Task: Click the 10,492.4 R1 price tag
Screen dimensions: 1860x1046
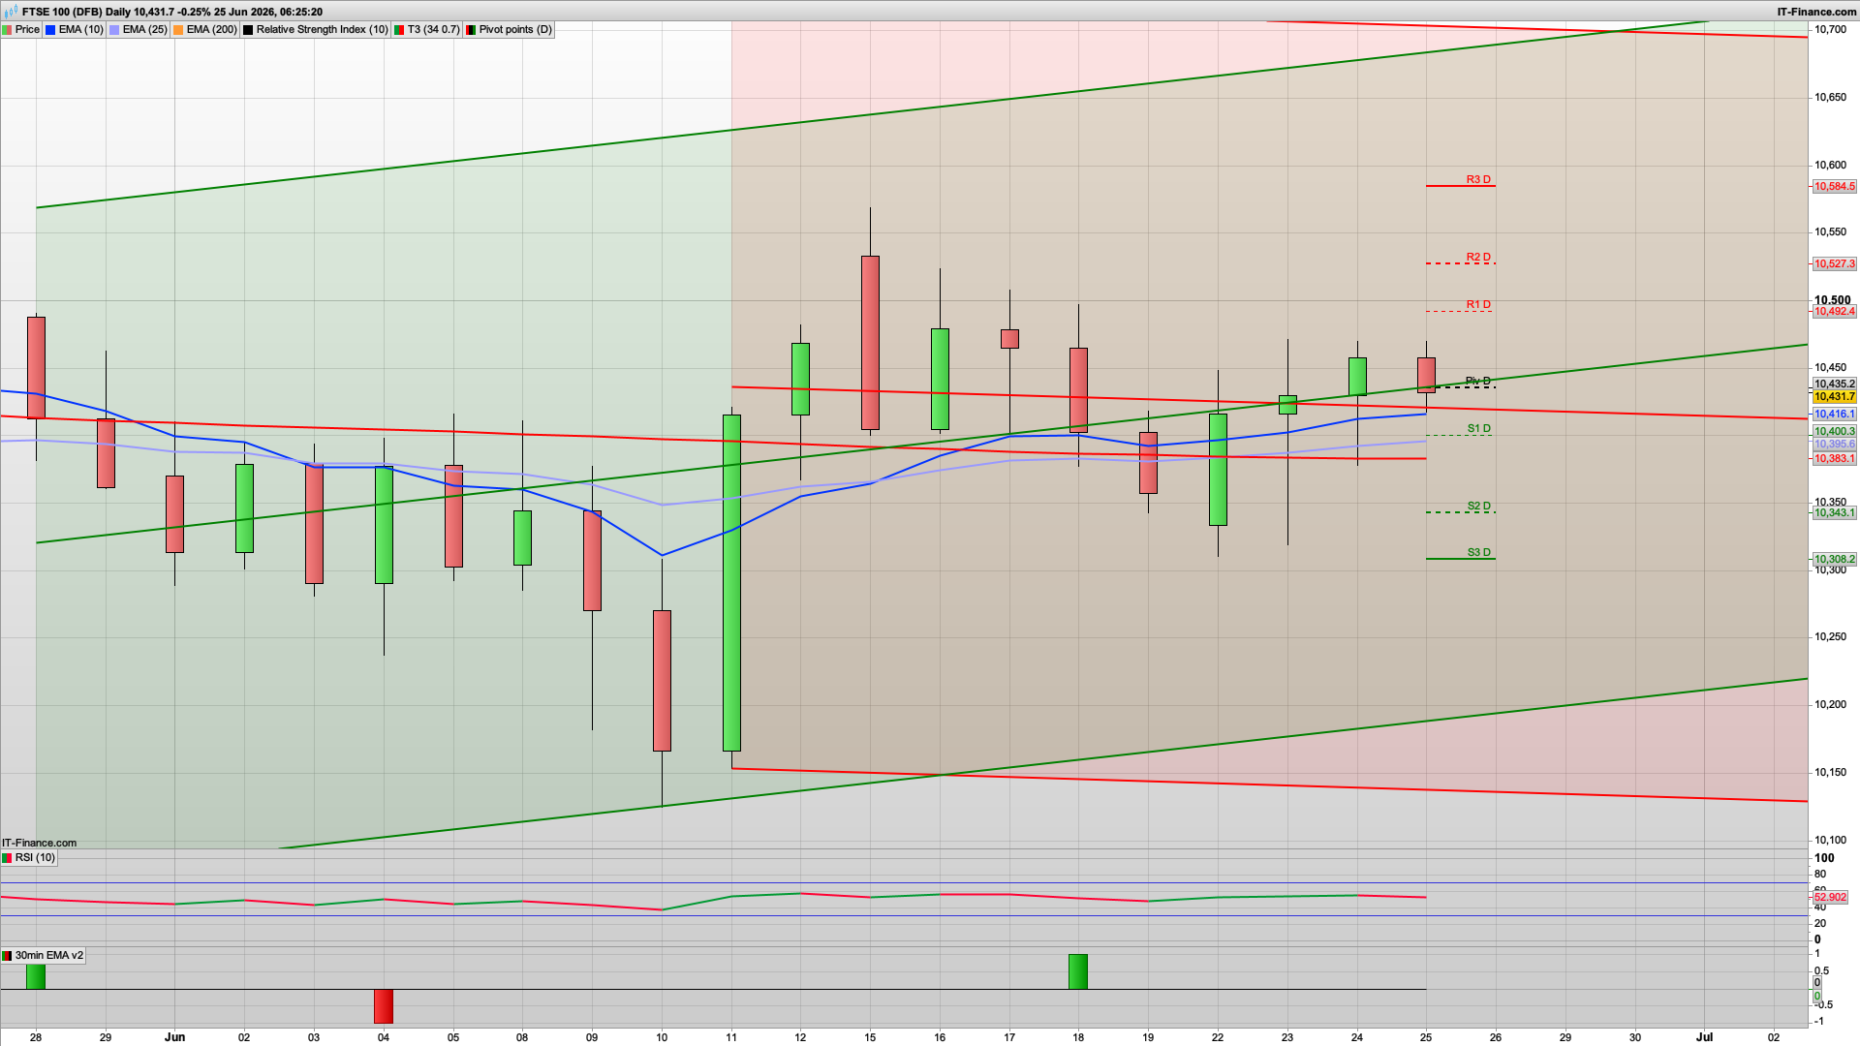Action: [x=1835, y=311]
